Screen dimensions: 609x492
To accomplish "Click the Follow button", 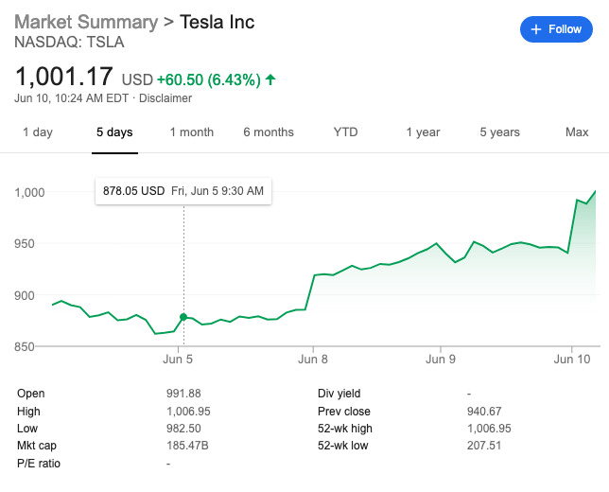I will [556, 29].
